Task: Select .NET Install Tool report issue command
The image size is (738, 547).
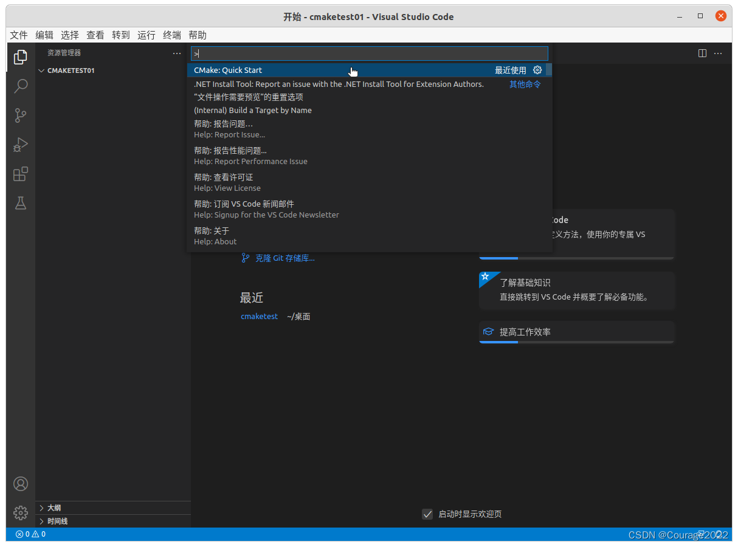Action: pyautogui.click(x=367, y=84)
